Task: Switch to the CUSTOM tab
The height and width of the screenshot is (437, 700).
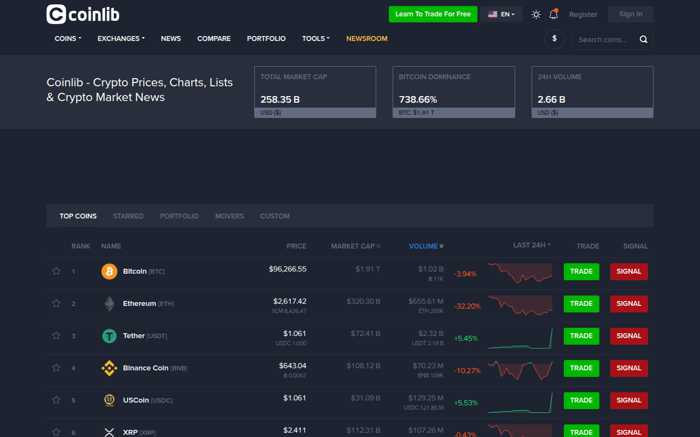Action: (x=275, y=216)
